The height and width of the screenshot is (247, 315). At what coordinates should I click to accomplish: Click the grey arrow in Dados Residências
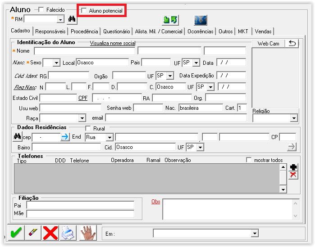click(292, 147)
